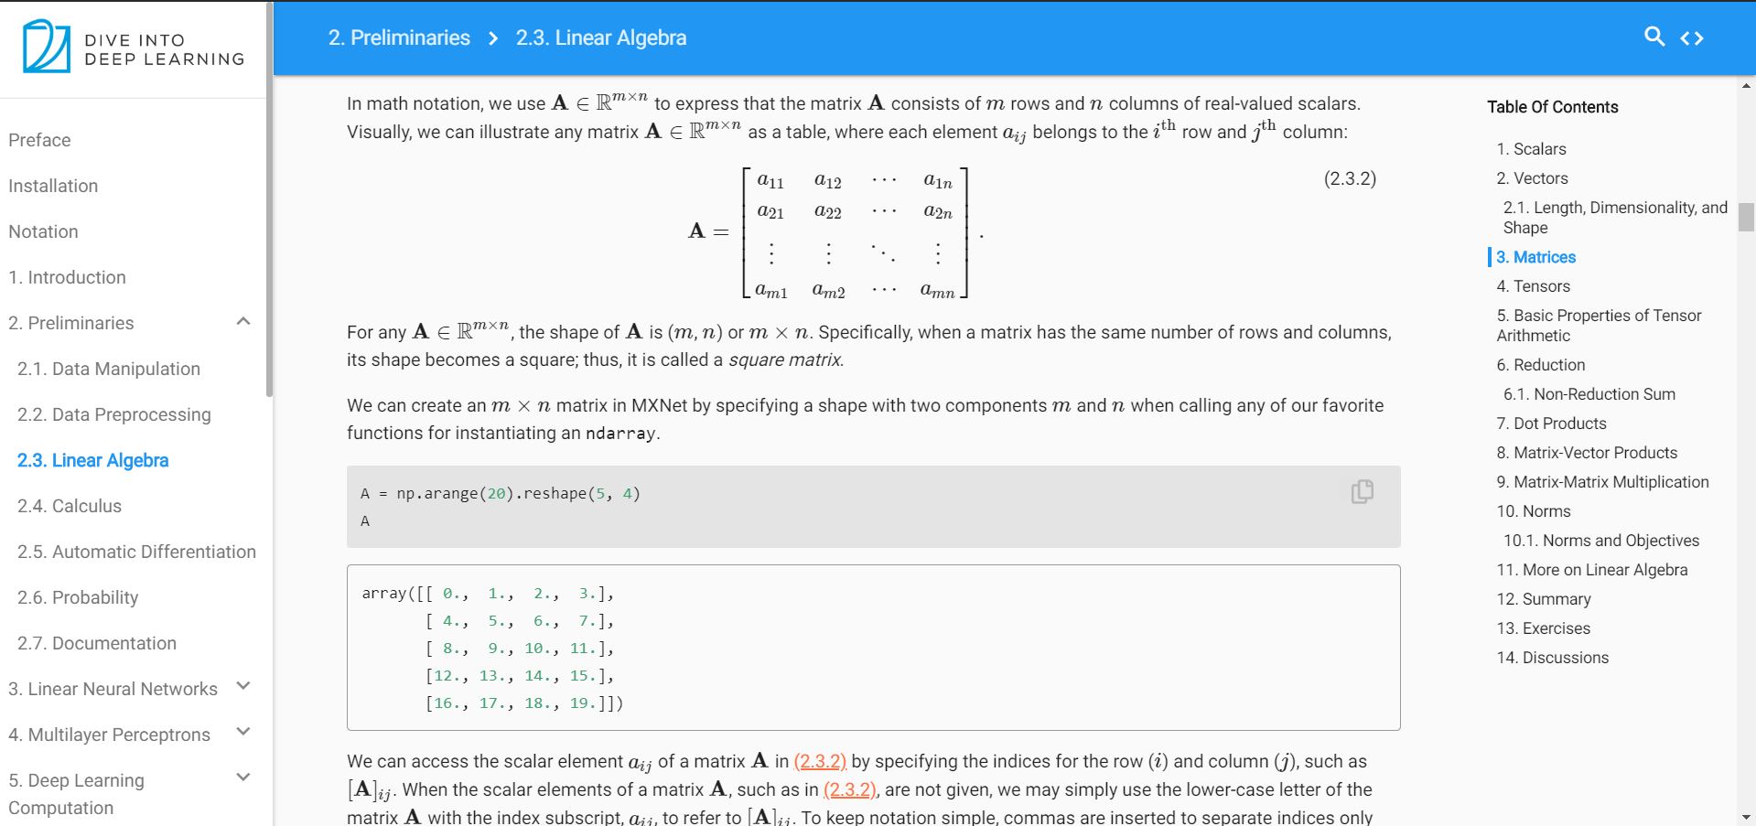Expand 4. Multilayer Perceptrons section
The height and width of the screenshot is (826, 1756).
243,732
